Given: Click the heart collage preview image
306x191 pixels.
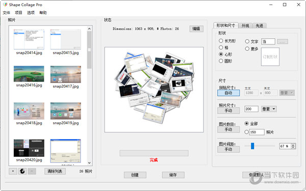Looking at the screenshot, I should pos(154,90).
